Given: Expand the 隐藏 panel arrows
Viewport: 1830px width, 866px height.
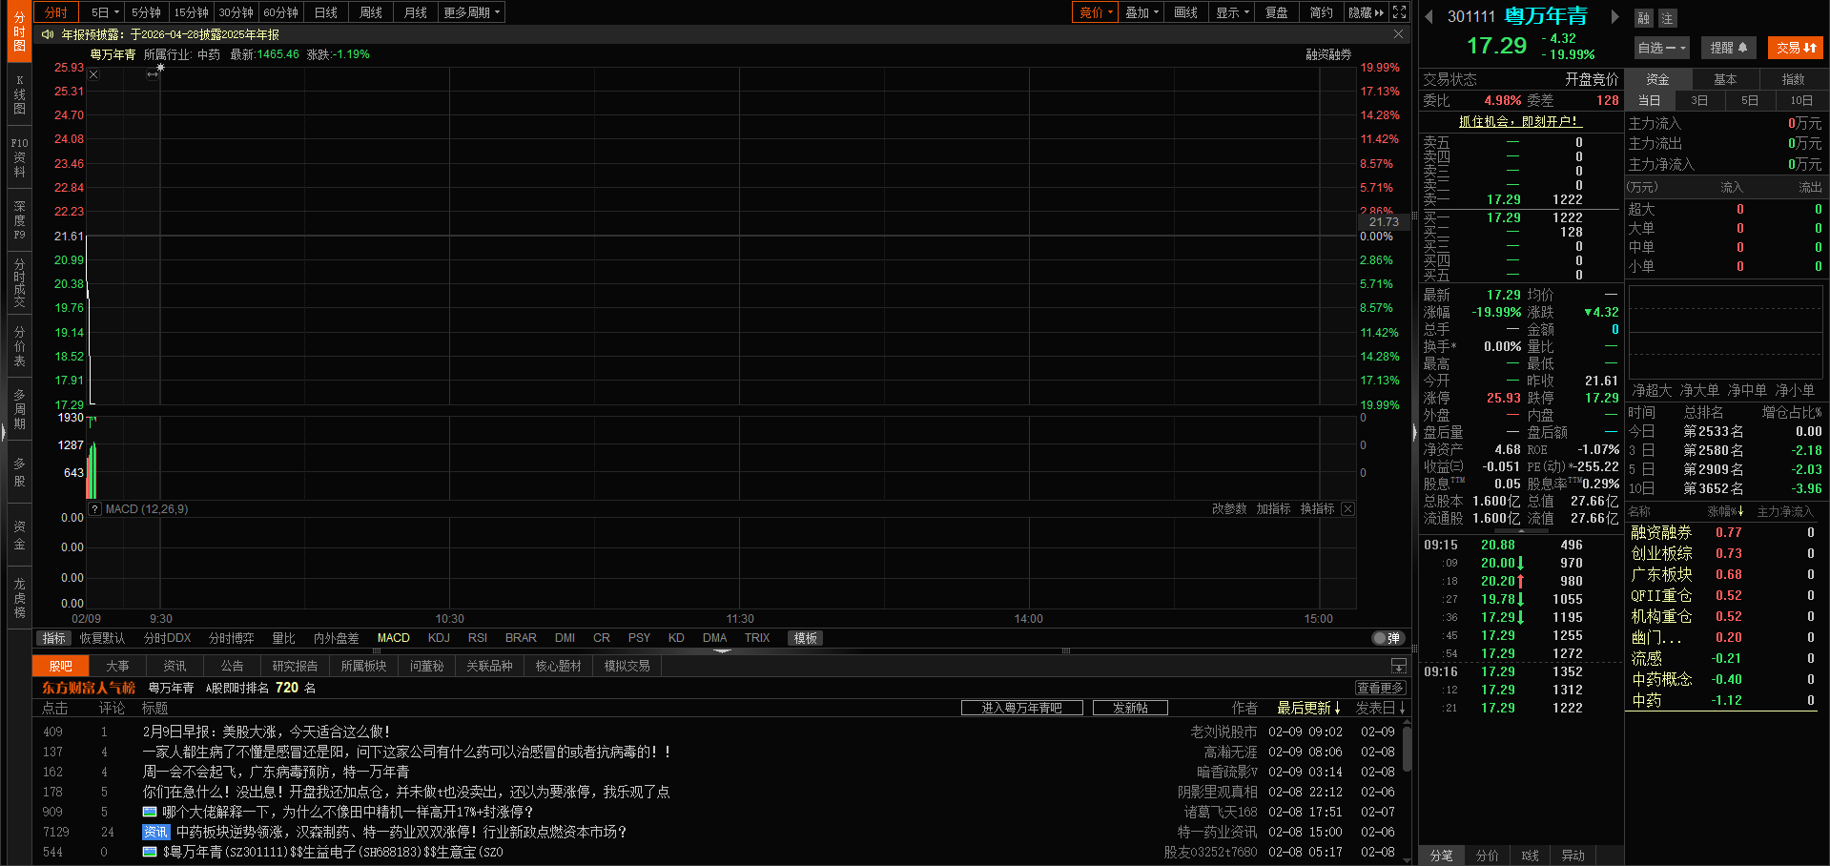Looking at the screenshot, I should 1366,12.
